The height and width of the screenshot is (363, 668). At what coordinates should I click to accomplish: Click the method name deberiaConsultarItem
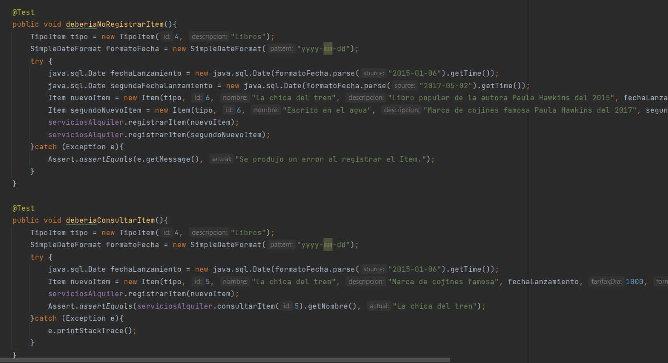[109, 220]
